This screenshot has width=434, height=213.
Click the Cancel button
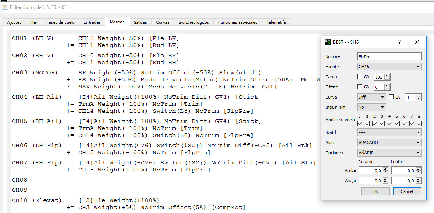tap(407, 191)
